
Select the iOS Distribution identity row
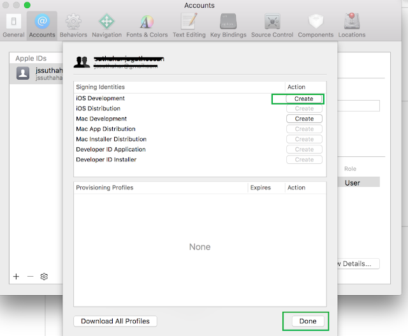pyautogui.click(x=200, y=108)
